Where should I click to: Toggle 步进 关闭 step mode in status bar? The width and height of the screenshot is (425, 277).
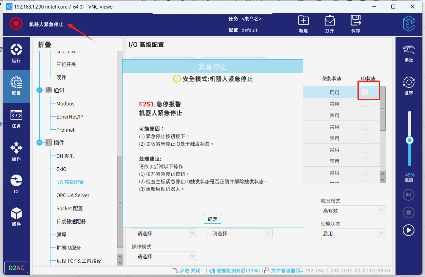point(186,270)
